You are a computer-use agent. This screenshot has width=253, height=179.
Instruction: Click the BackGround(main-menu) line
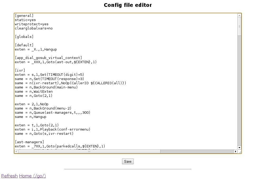click(x=46, y=87)
